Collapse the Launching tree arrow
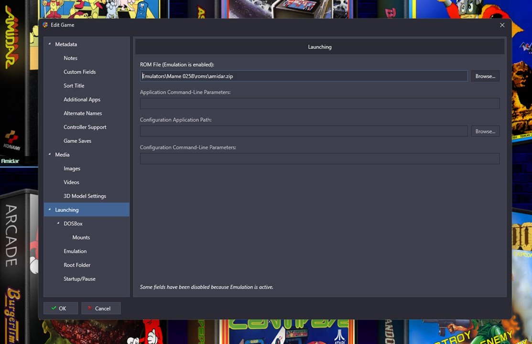This screenshot has height=344, width=532. pyautogui.click(x=50, y=210)
